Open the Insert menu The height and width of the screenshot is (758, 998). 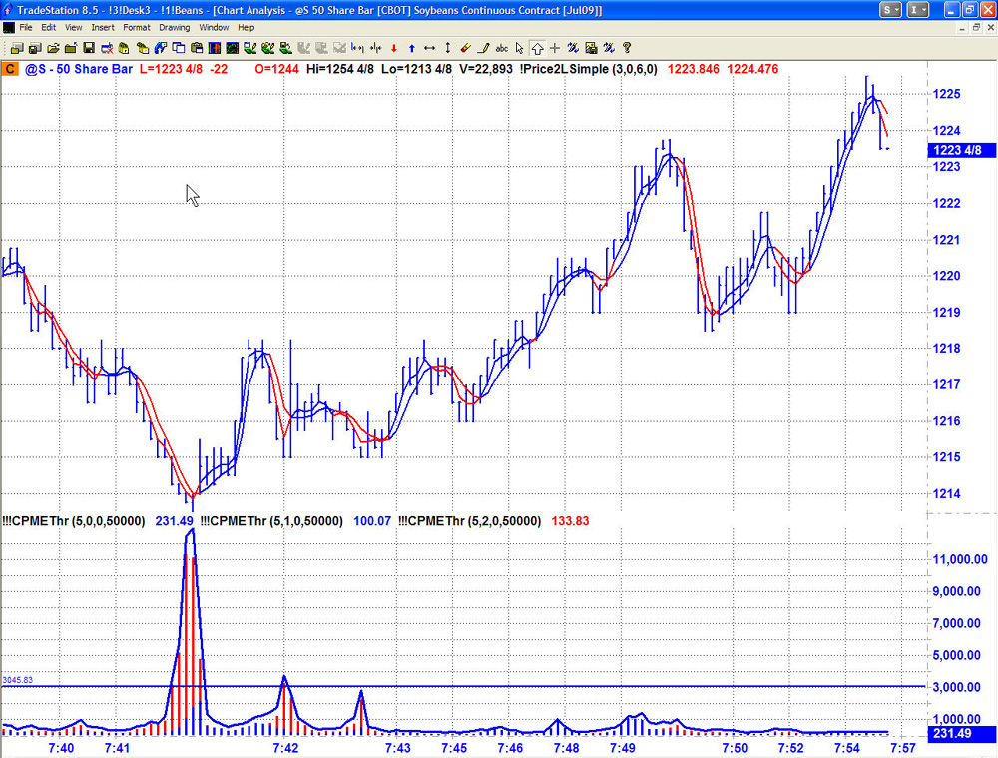click(x=103, y=27)
